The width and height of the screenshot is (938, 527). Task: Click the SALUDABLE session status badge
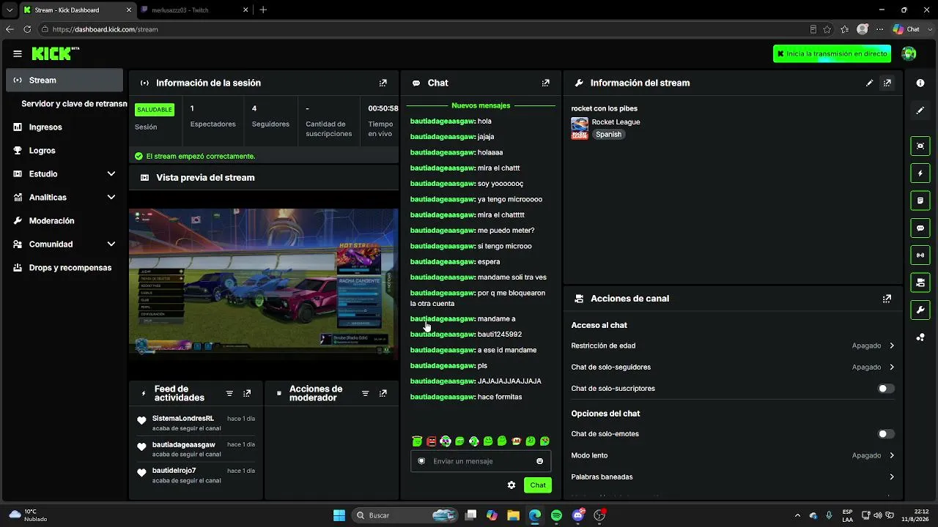(x=155, y=110)
